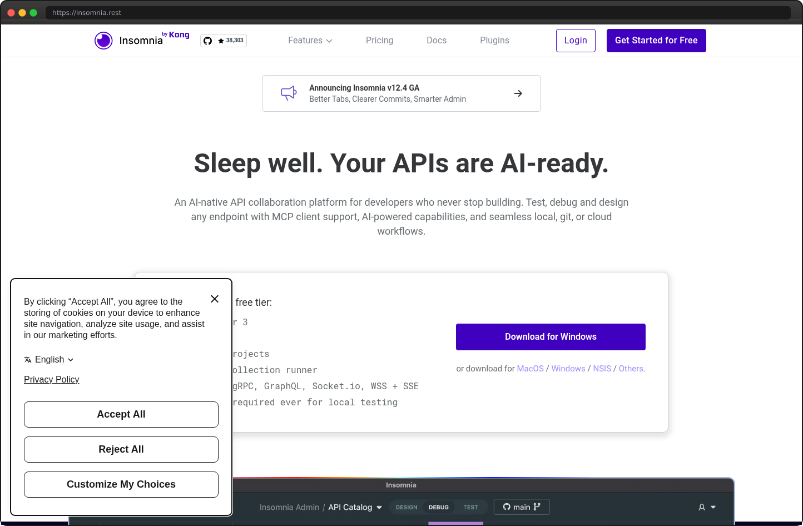Open the account icon in the app preview
The height and width of the screenshot is (526, 803).
[x=703, y=507]
